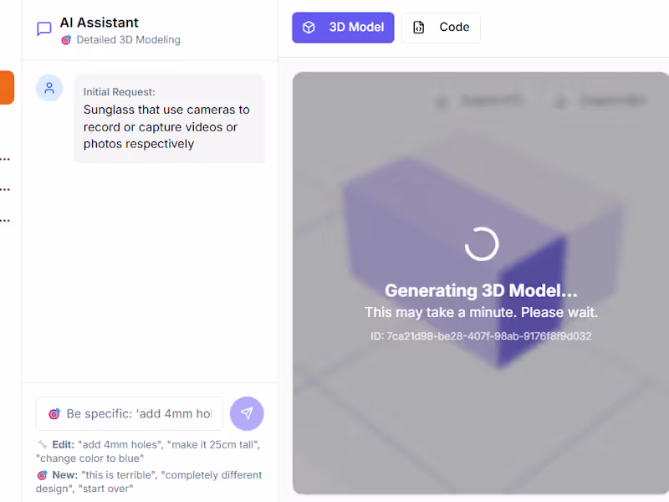669x502 pixels.
Task: Click the target icon next to New hint
Action: click(42, 475)
